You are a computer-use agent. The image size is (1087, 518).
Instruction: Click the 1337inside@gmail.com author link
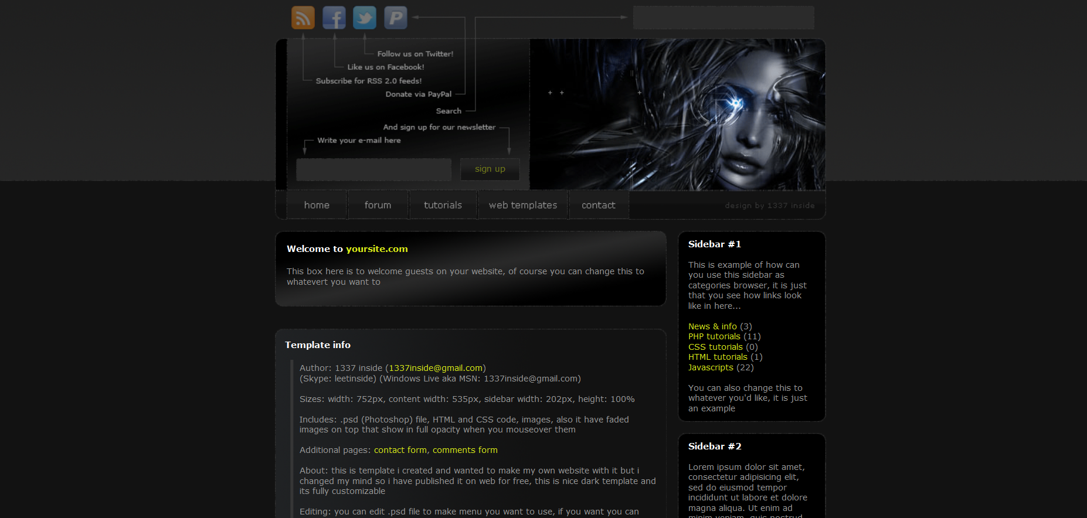coord(436,368)
